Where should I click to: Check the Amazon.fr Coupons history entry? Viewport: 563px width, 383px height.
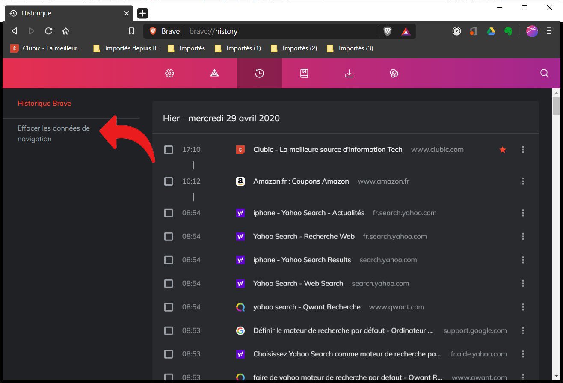[169, 181]
